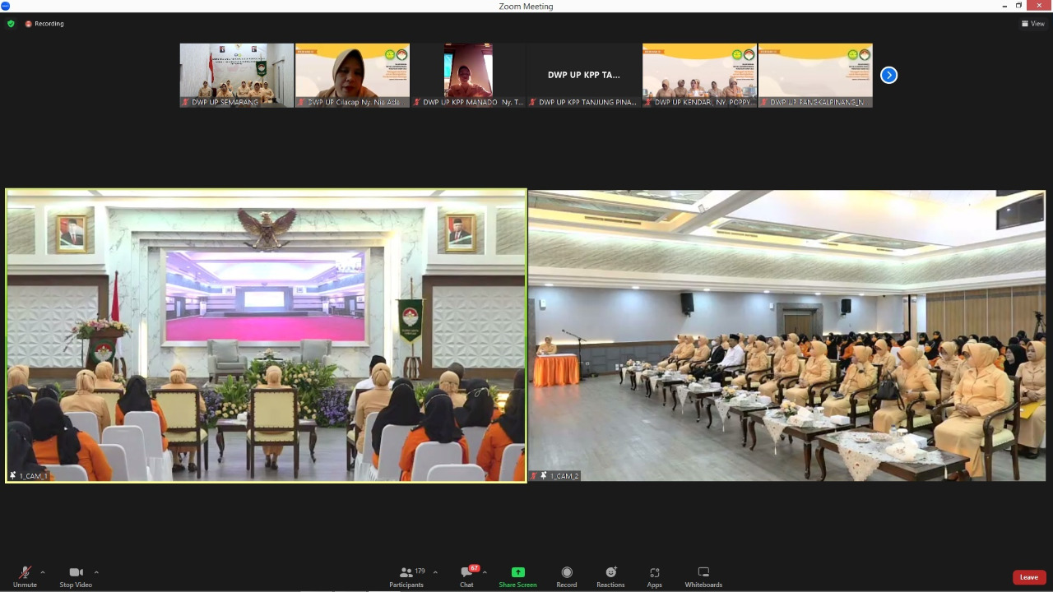Viewport: 1053px width, 592px height.
Task: Select DWP UP SEMARANG video thumbnail
Action: coord(237,75)
